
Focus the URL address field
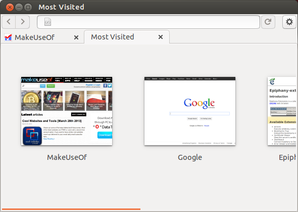(148, 22)
